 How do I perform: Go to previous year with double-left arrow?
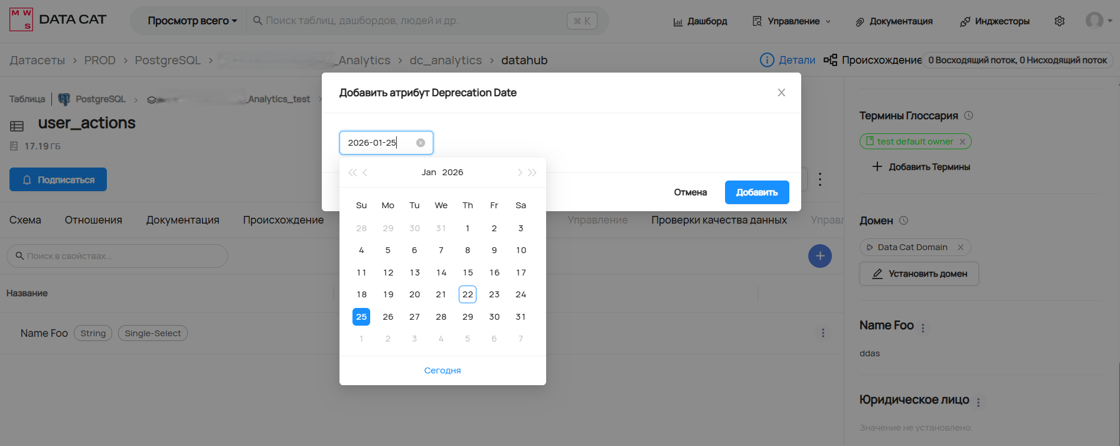[352, 172]
